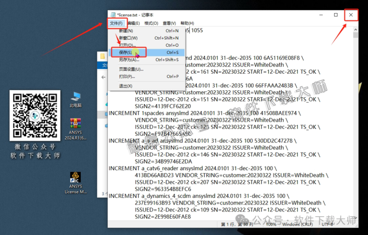This screenshot has width=368, height=235.
Task: Choose 另存为(A)... from the File menu
Action: click(x=129, y=60)
